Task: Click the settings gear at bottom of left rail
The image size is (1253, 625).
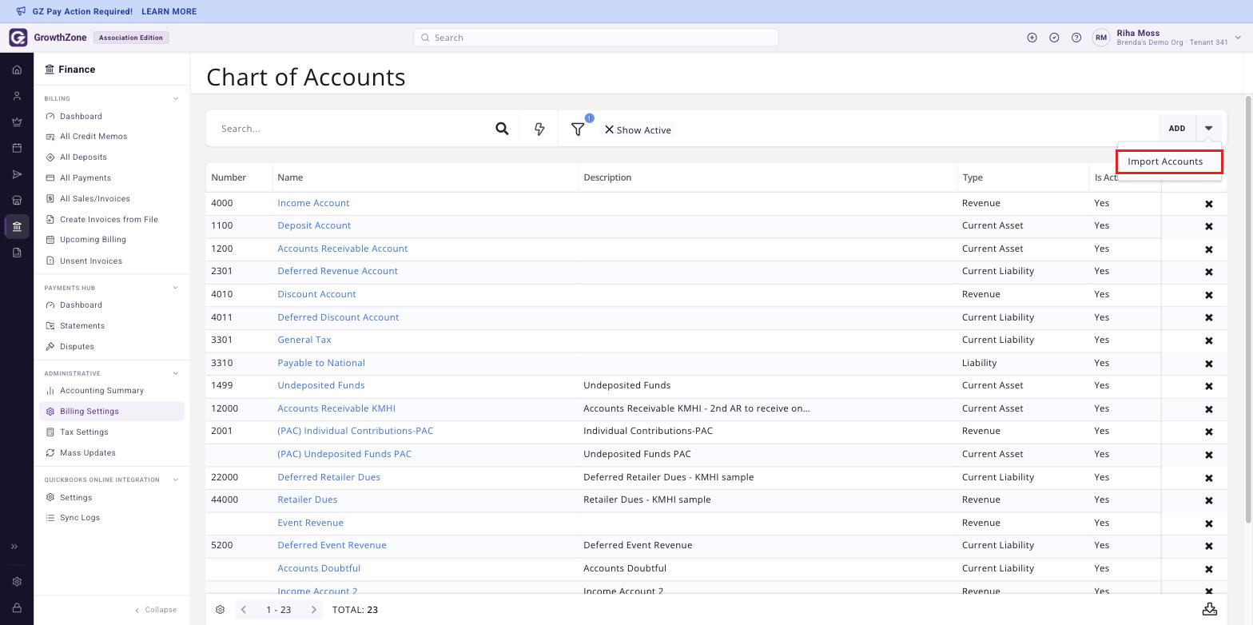Action: tap(17, 582)
